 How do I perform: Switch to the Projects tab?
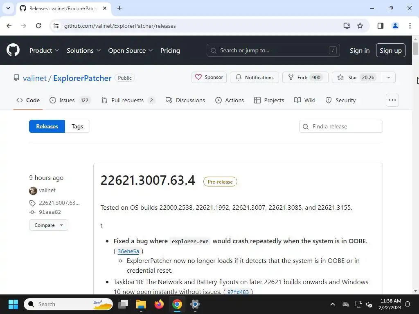(269, 100)
